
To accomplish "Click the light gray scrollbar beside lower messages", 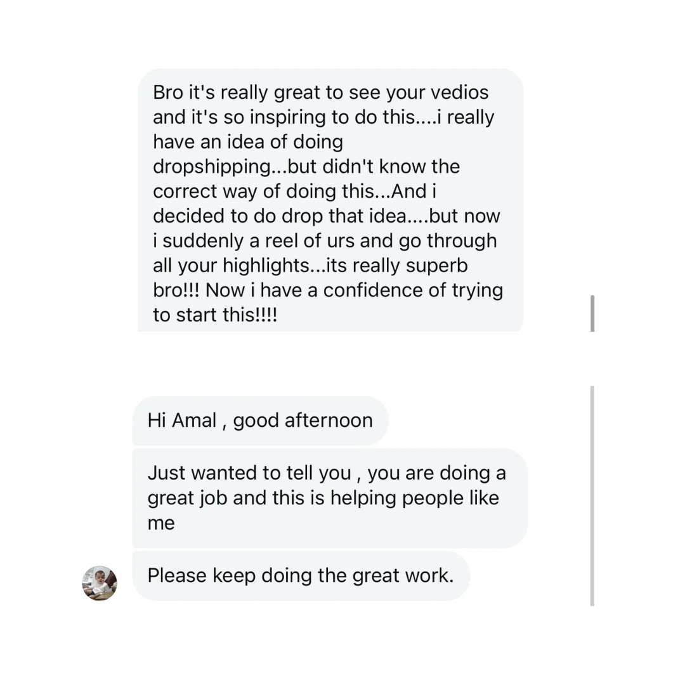I will (x=592, y=495).
